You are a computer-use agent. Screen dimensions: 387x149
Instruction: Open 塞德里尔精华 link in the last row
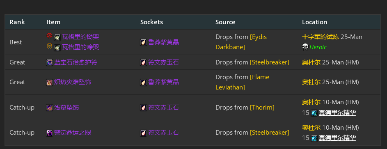point(337,138)
